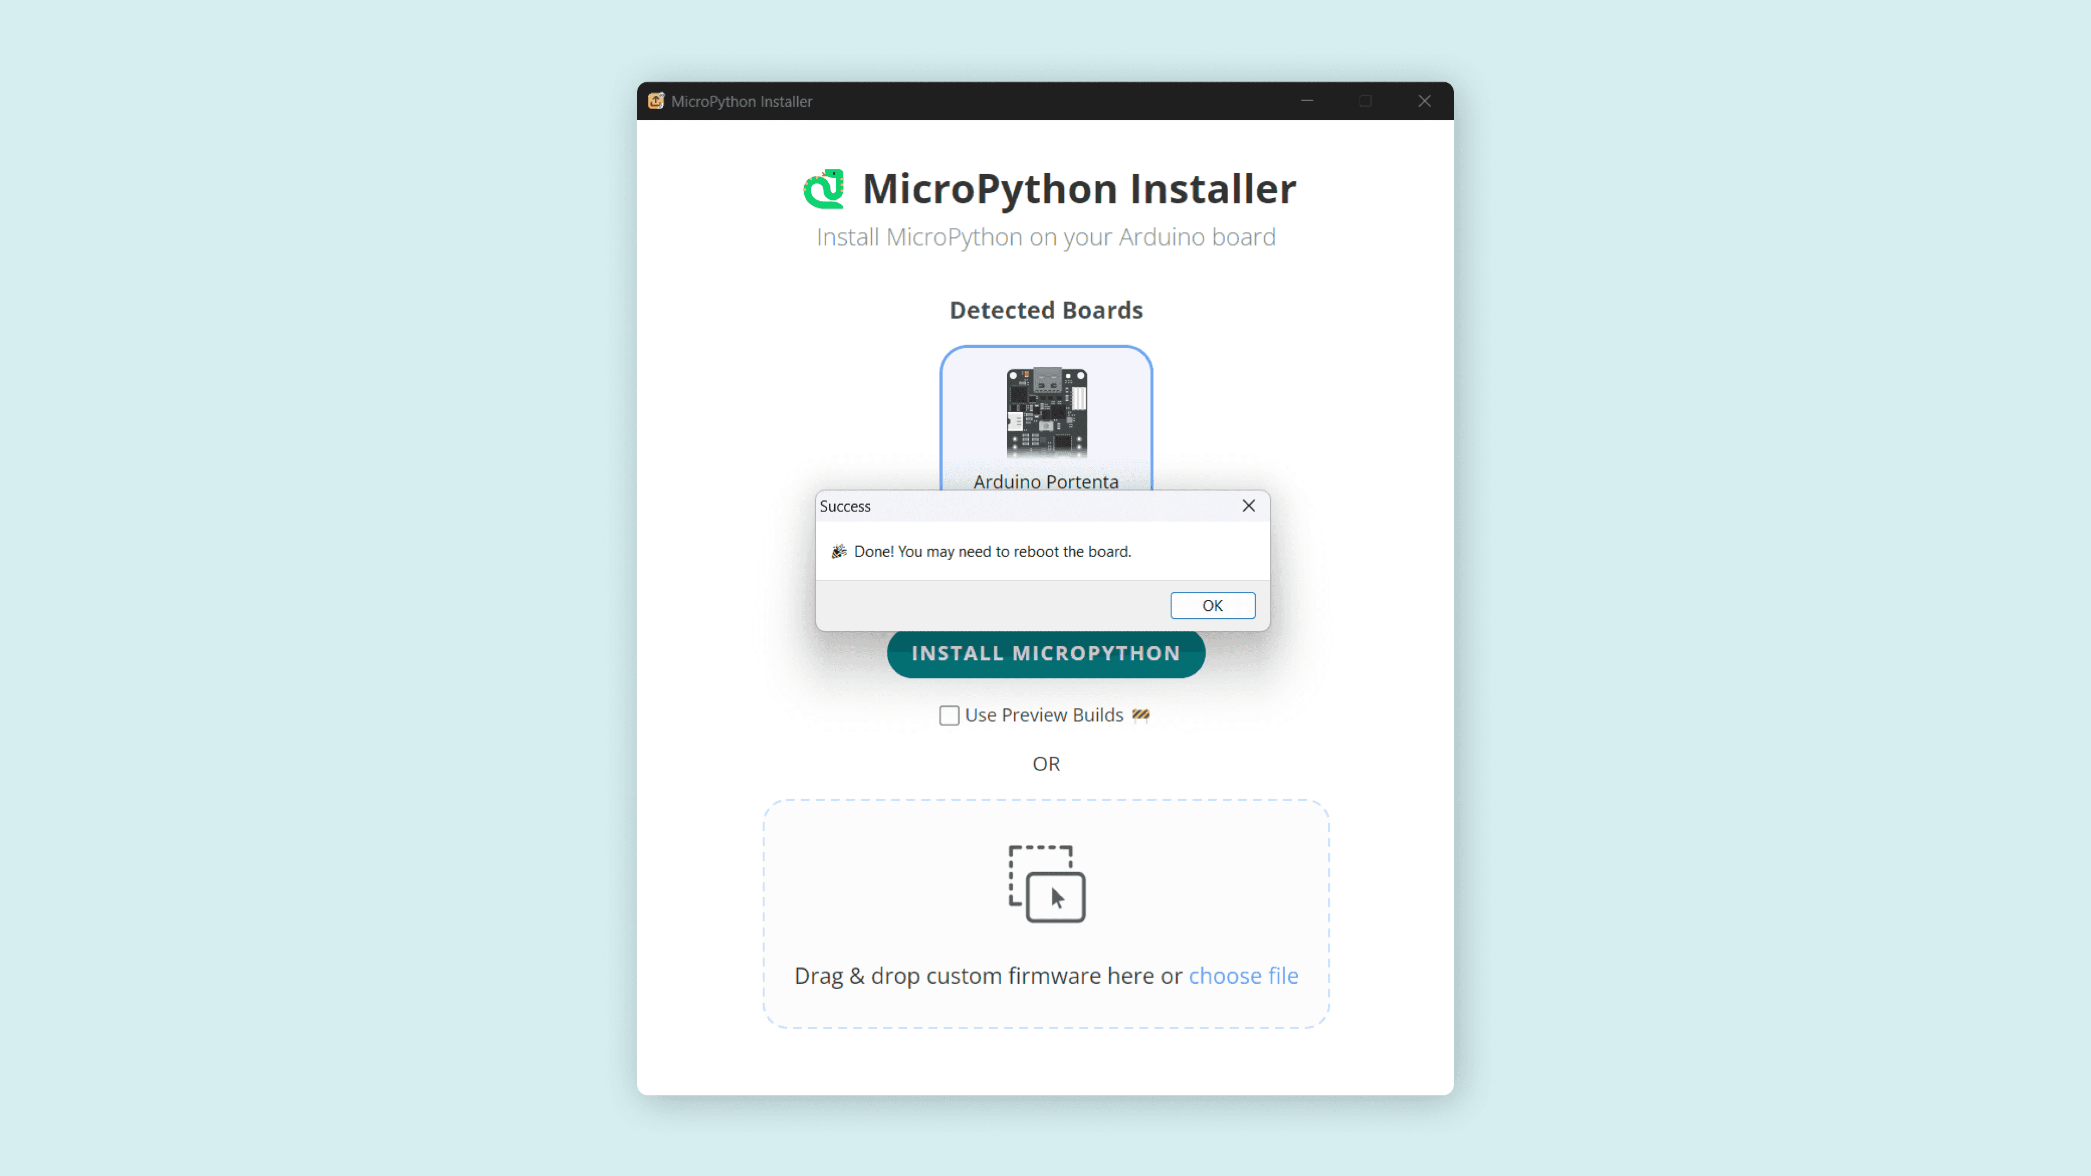Close the MicroPython Installer window
2091x1176 pixels.
[x=1424, y=101]
